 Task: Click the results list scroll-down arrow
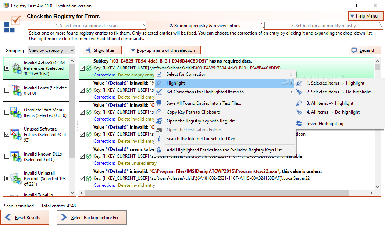(x=377, y=186)
